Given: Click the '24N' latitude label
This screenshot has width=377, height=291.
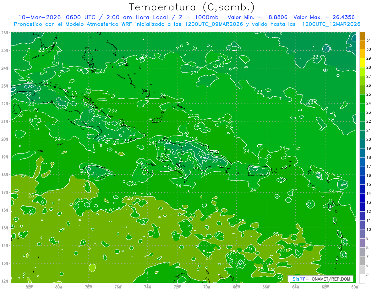Looking at the screenshot, I should [x=5, y=68].
